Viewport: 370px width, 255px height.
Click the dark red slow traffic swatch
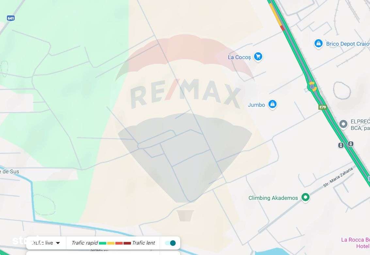[127, 243]
